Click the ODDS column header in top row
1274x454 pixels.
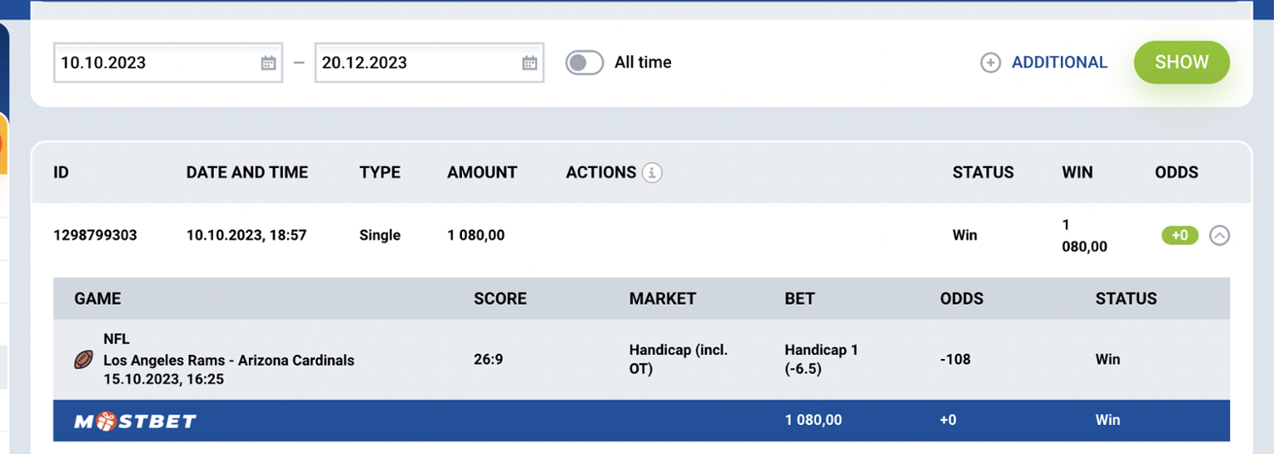pyautogui.click(x=1176, y=172)
